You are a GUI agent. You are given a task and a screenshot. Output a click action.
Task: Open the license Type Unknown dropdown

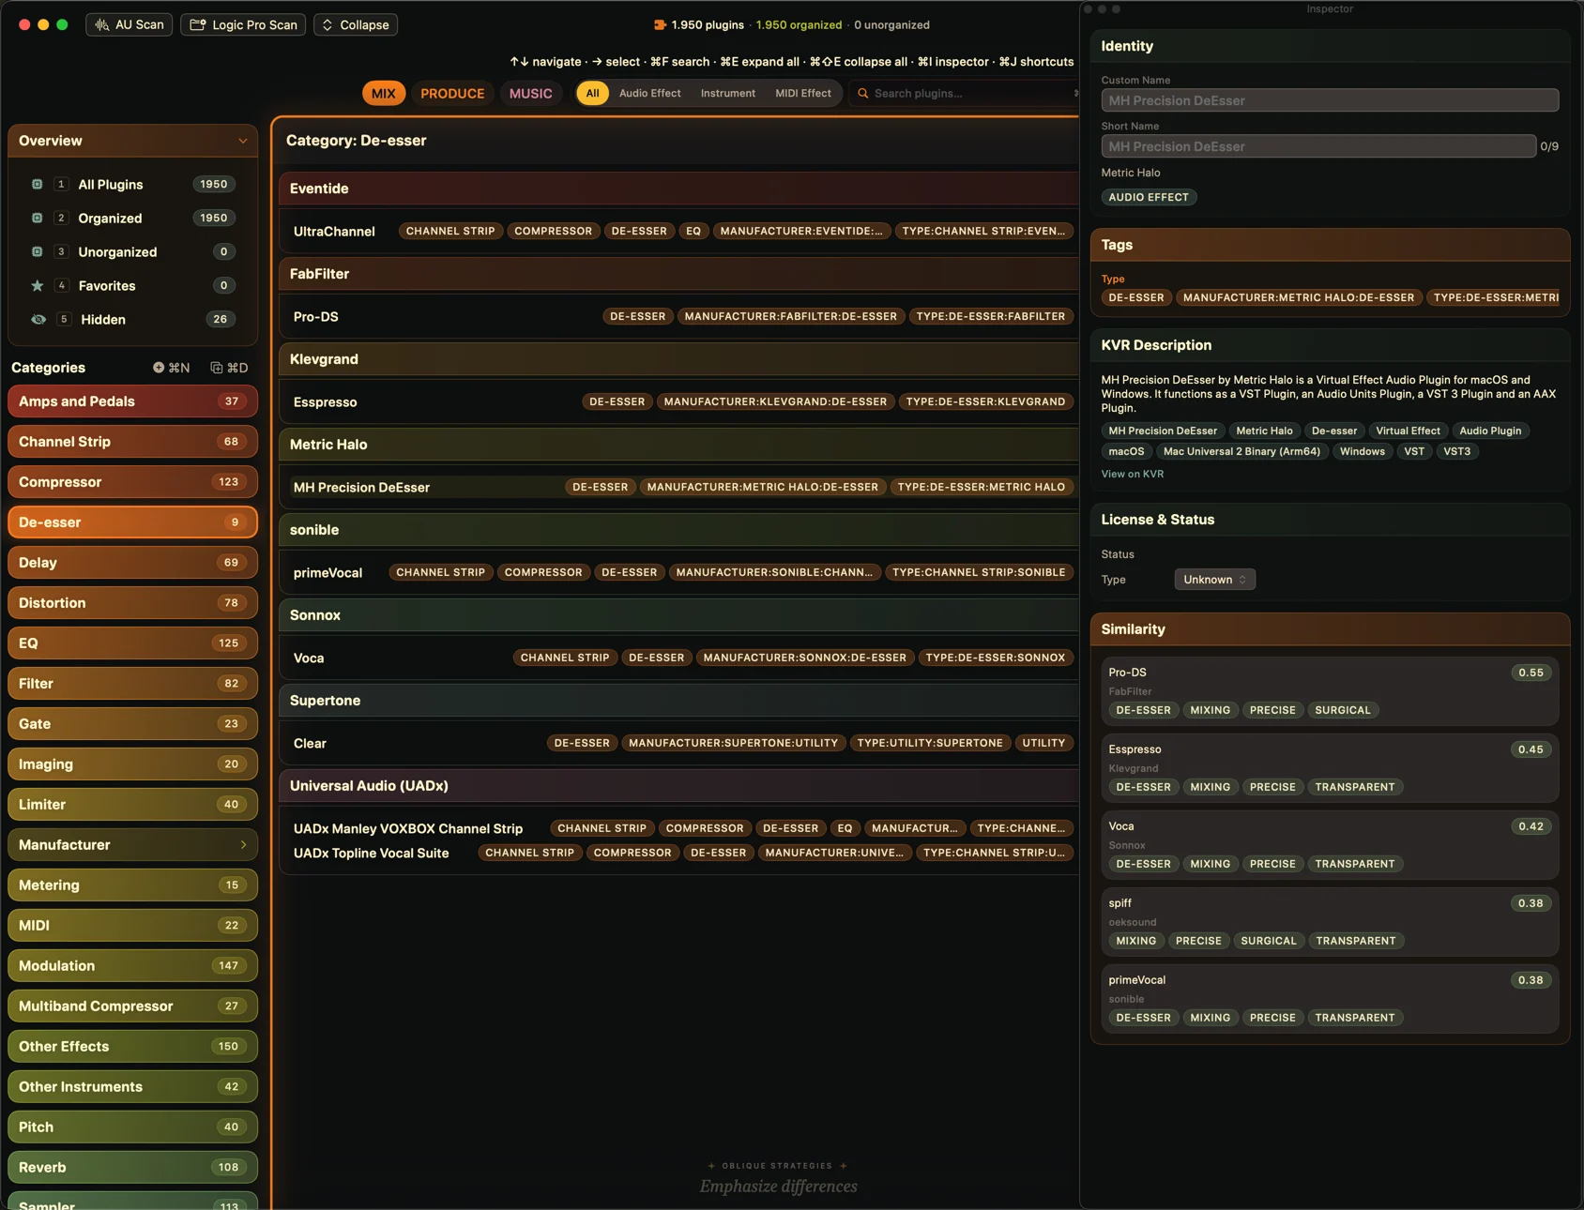1214,580
